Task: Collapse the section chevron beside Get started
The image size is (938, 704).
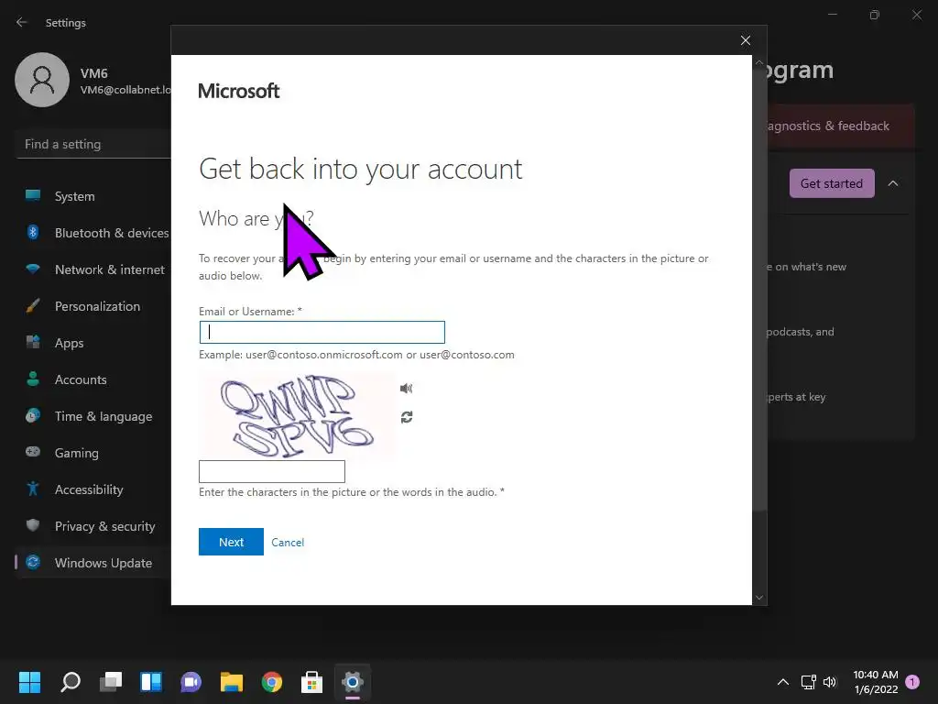Action: tap(893, 183)
